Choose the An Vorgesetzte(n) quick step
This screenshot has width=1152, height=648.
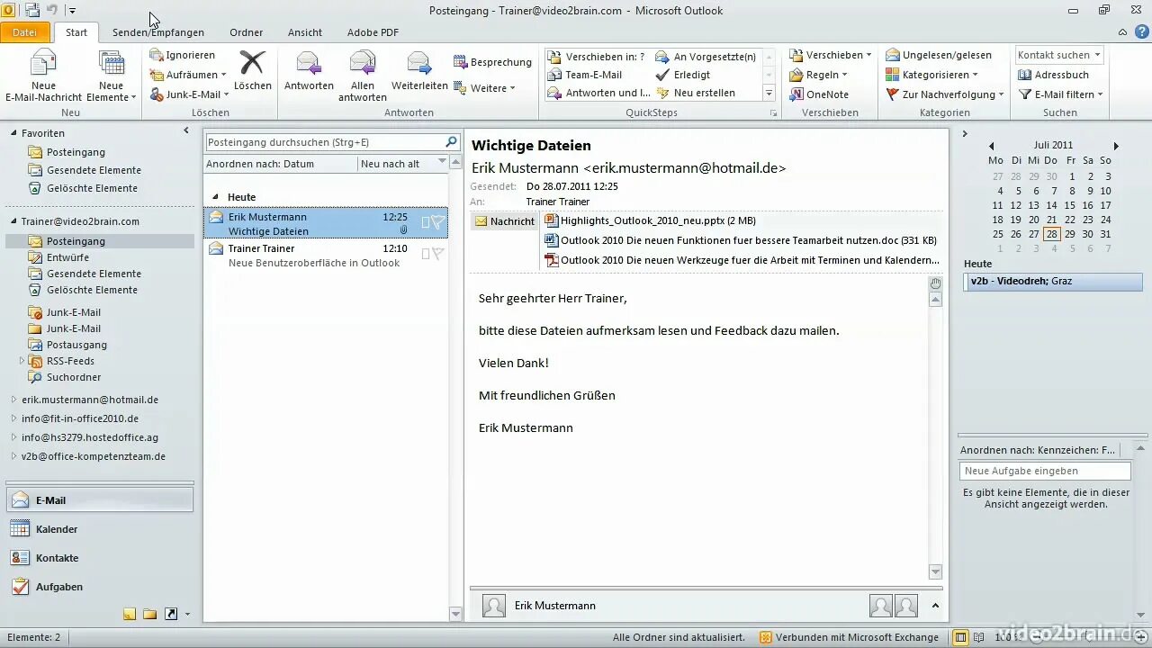[706, 57]
